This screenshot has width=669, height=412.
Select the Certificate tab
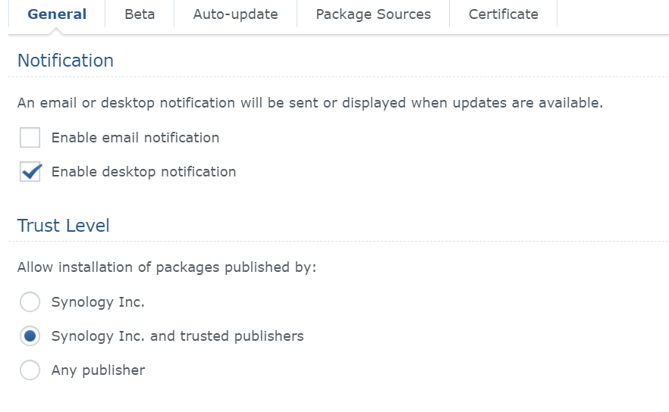504,14
